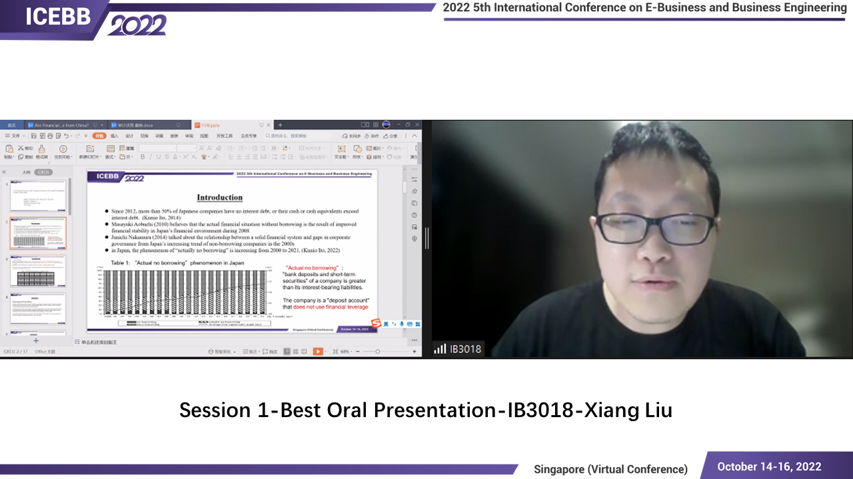Screen dimensions: 853x479
Task: Adjust the zoom slider in status bar
Action: pyautogui.click(x=378, y=351)
